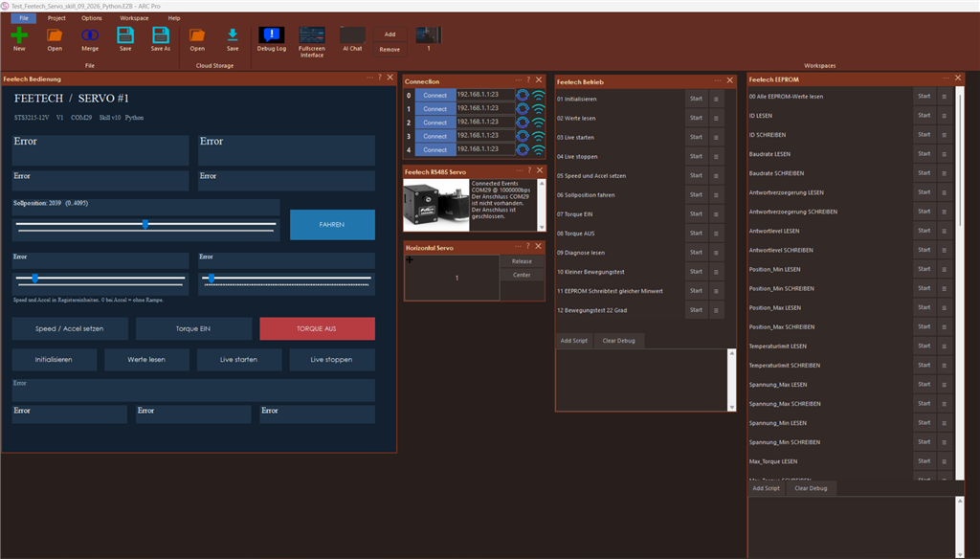Viewport: 980px width, 559px height.
Task: Click the WiFi scan icon for connection 3
Action: (538, 136)
